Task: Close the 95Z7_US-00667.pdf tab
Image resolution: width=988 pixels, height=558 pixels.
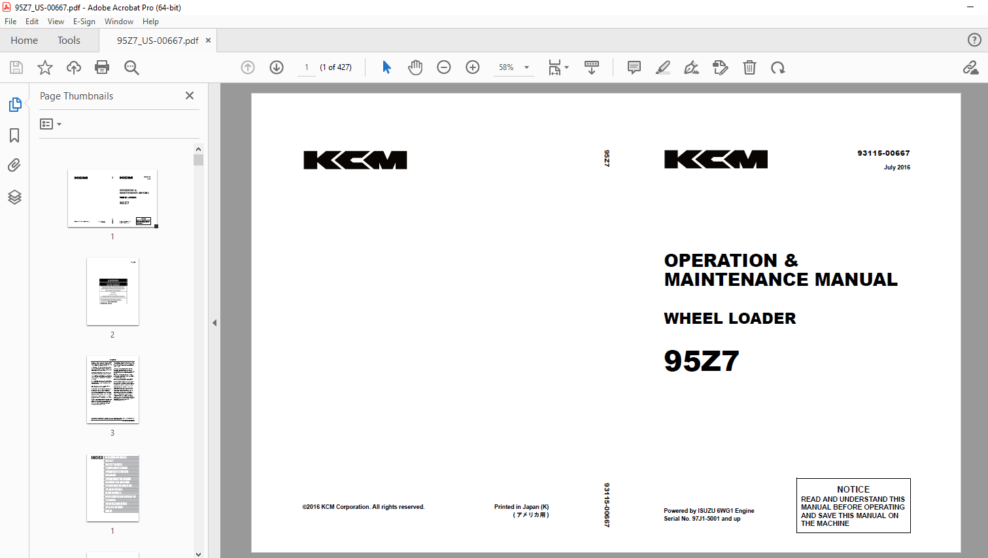Action: [209, 40]
